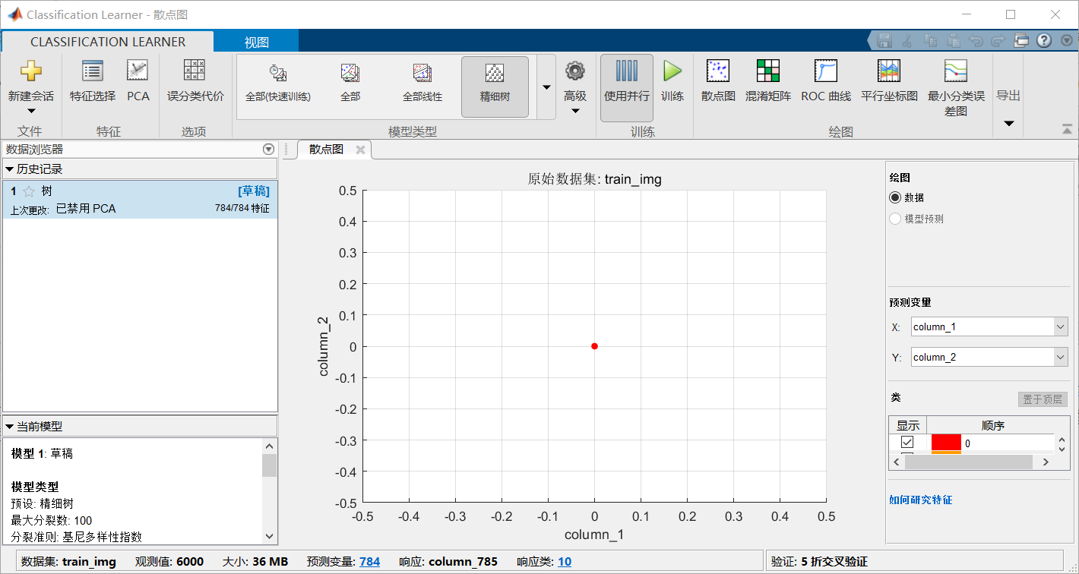Viewport: 1079px width, 574px height.
Task: Open the quick access toolbar options arrow
Action: click(x=1067, y=40)
